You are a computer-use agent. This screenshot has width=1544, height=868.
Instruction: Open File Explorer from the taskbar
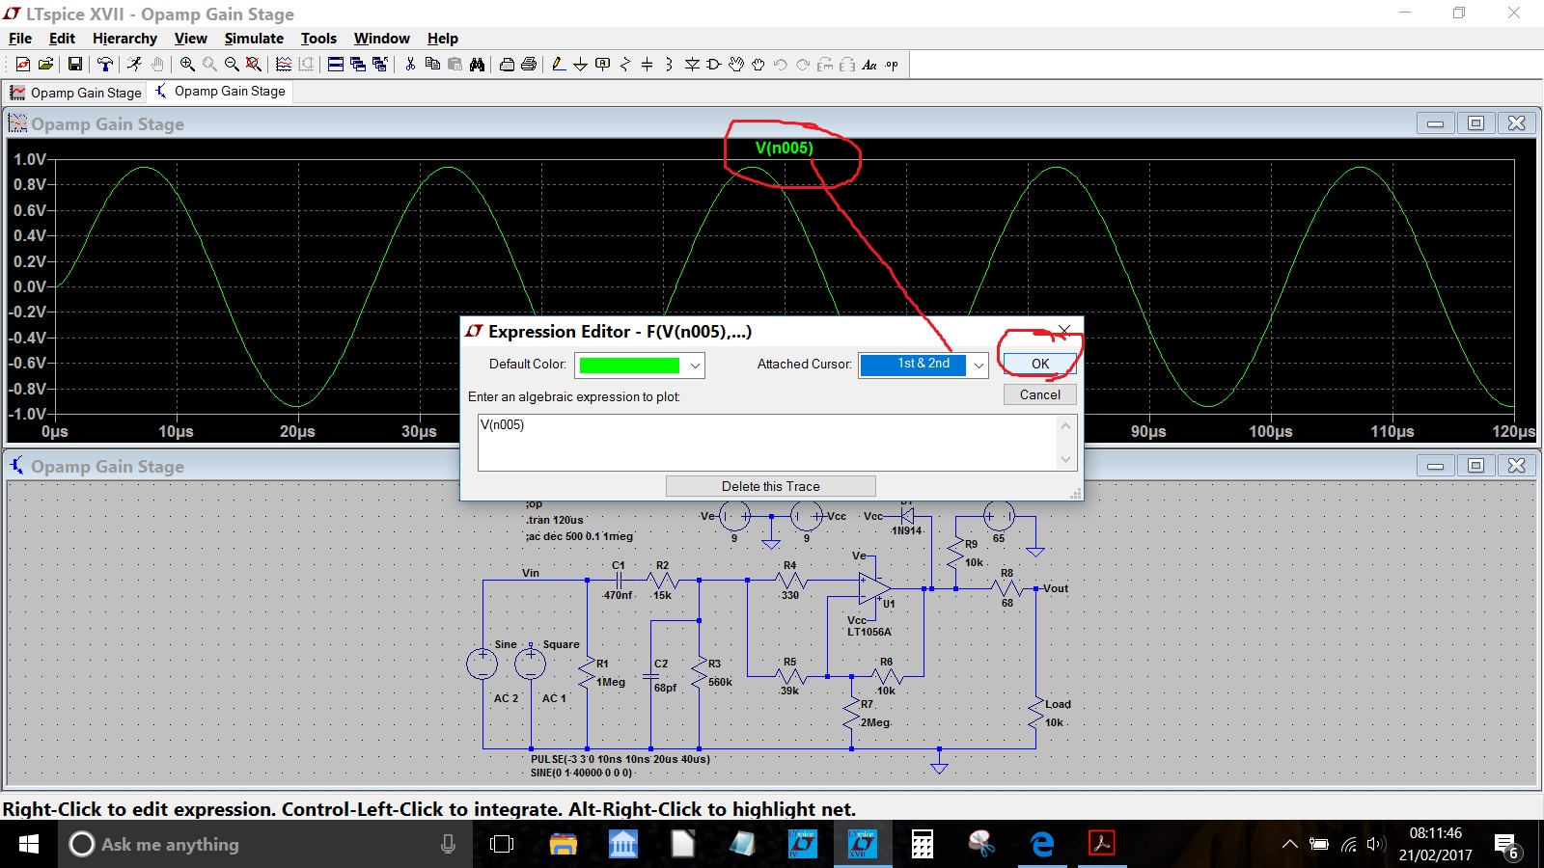pos(563,844)
